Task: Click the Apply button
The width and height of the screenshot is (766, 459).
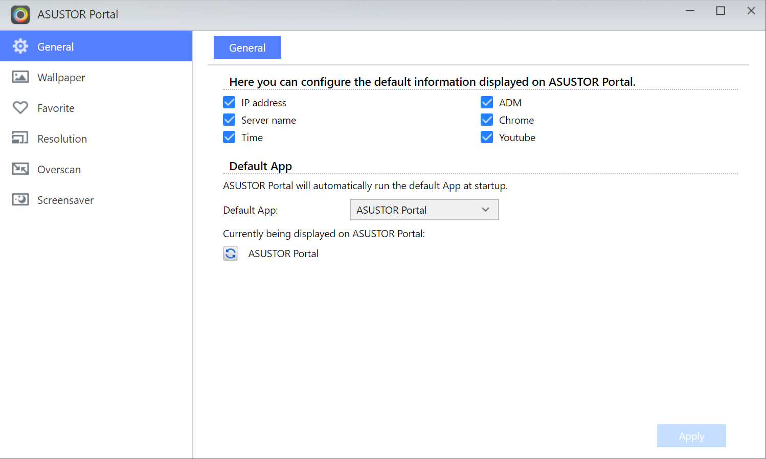Action: [x=691, y=436]
